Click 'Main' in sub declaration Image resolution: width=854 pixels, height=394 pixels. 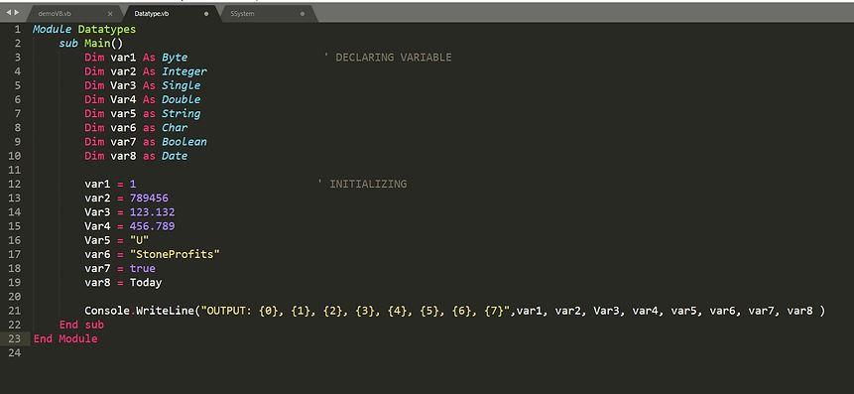[x=97, y=44]
